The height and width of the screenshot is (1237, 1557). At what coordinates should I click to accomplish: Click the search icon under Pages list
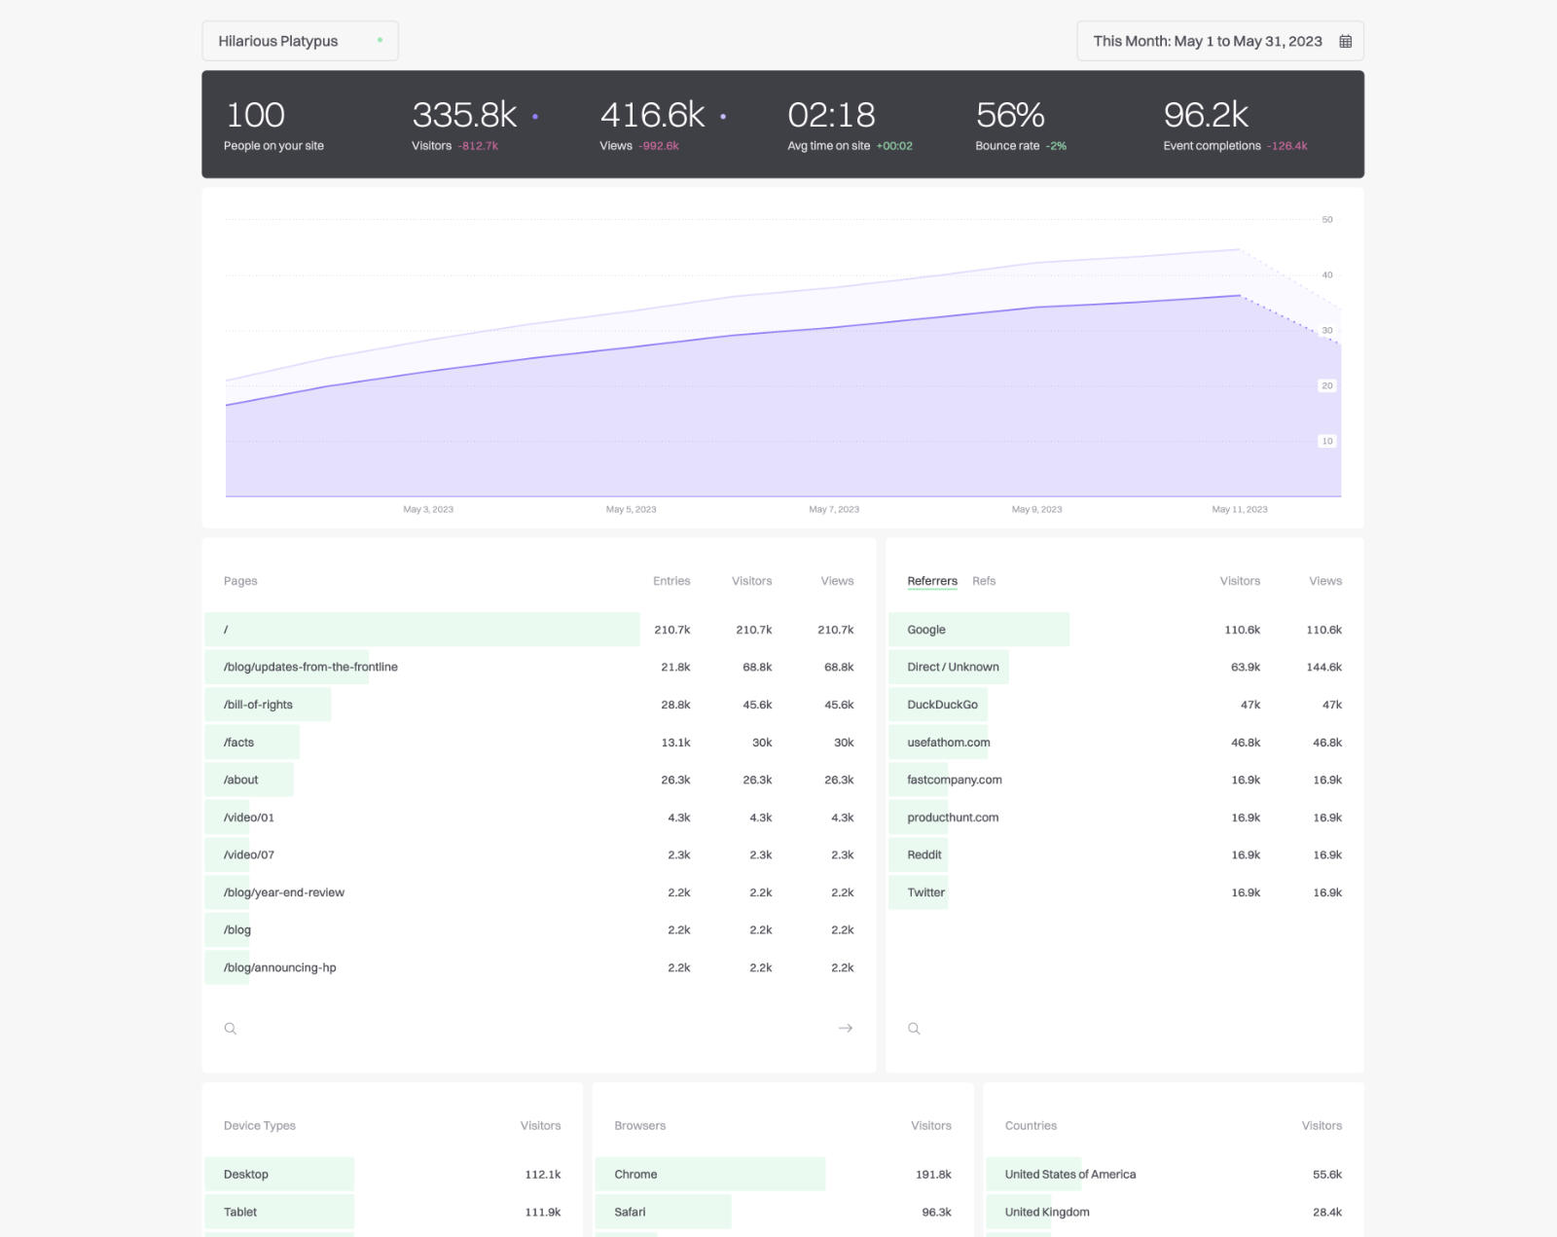tap(231, 1028)
